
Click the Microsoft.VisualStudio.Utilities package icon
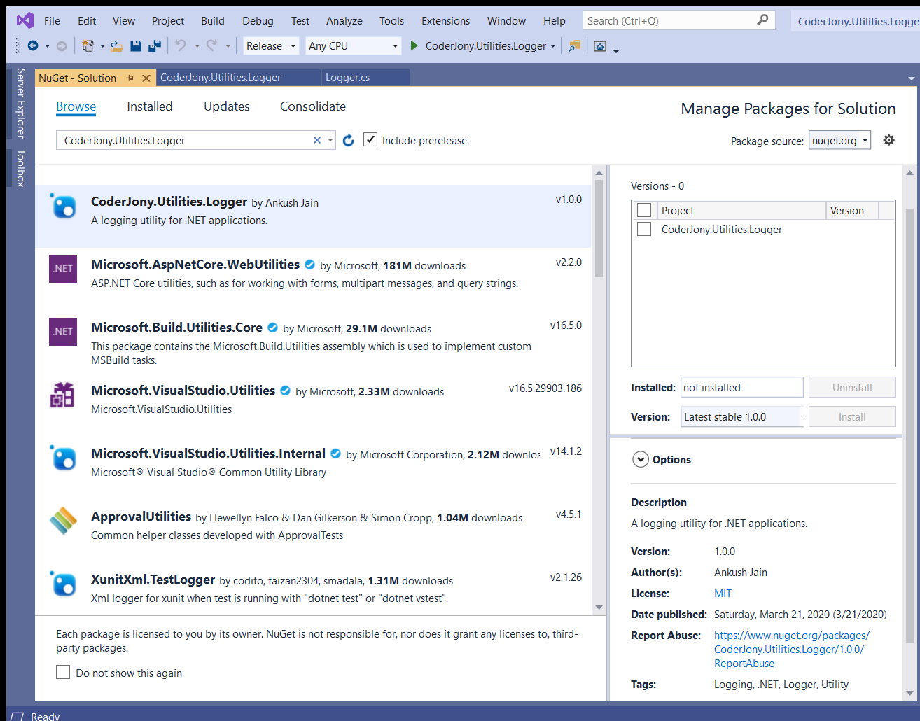tap(63, 395)
